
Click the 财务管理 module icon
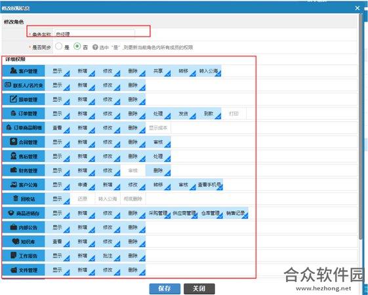(x=13, y=170)
